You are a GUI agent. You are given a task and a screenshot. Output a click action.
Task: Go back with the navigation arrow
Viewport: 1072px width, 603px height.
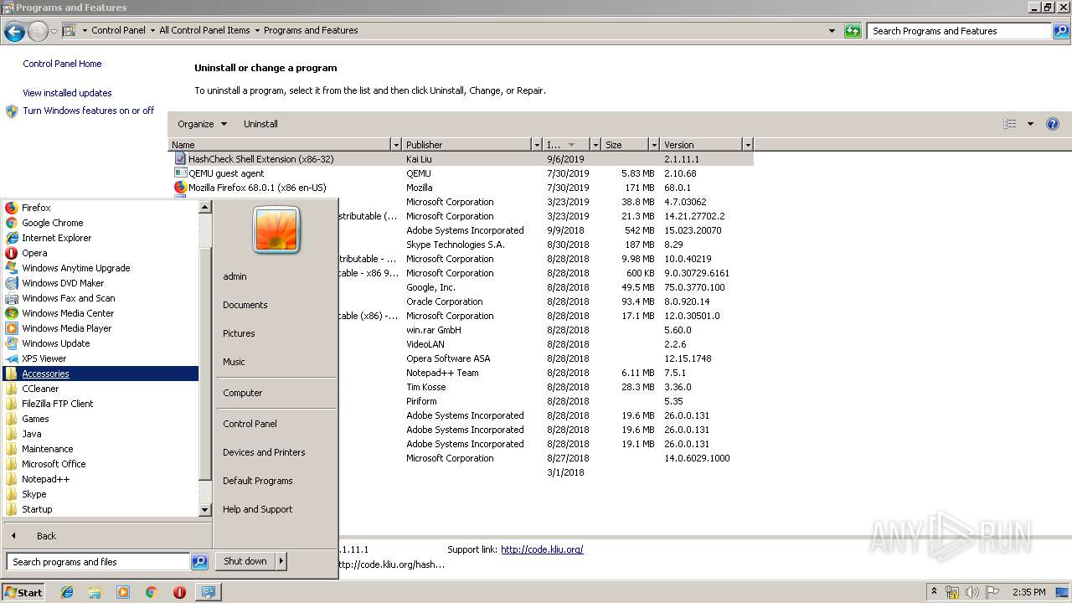[x=14, y=31]
